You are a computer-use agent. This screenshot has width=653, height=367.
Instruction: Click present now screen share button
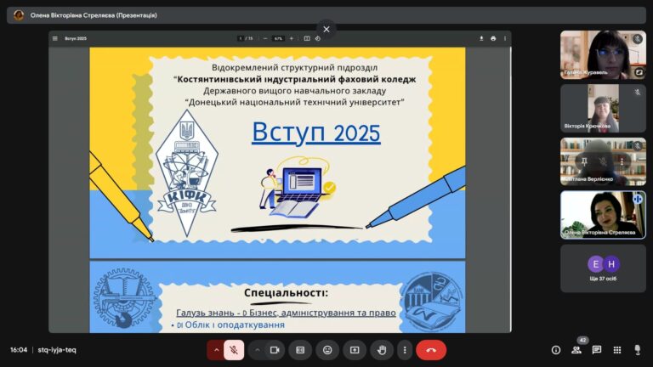click(355, 350)
